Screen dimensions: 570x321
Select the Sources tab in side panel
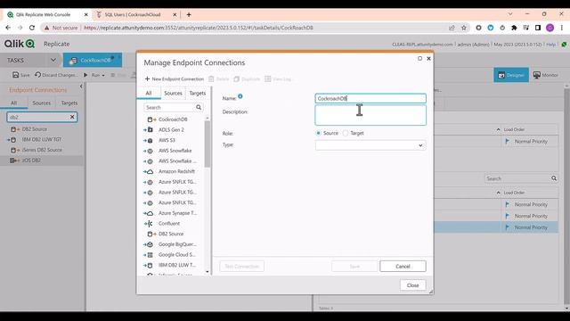point(42,103)
